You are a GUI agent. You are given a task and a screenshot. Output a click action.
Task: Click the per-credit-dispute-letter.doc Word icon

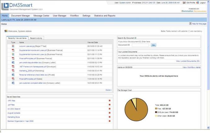(x=13, y=62)
